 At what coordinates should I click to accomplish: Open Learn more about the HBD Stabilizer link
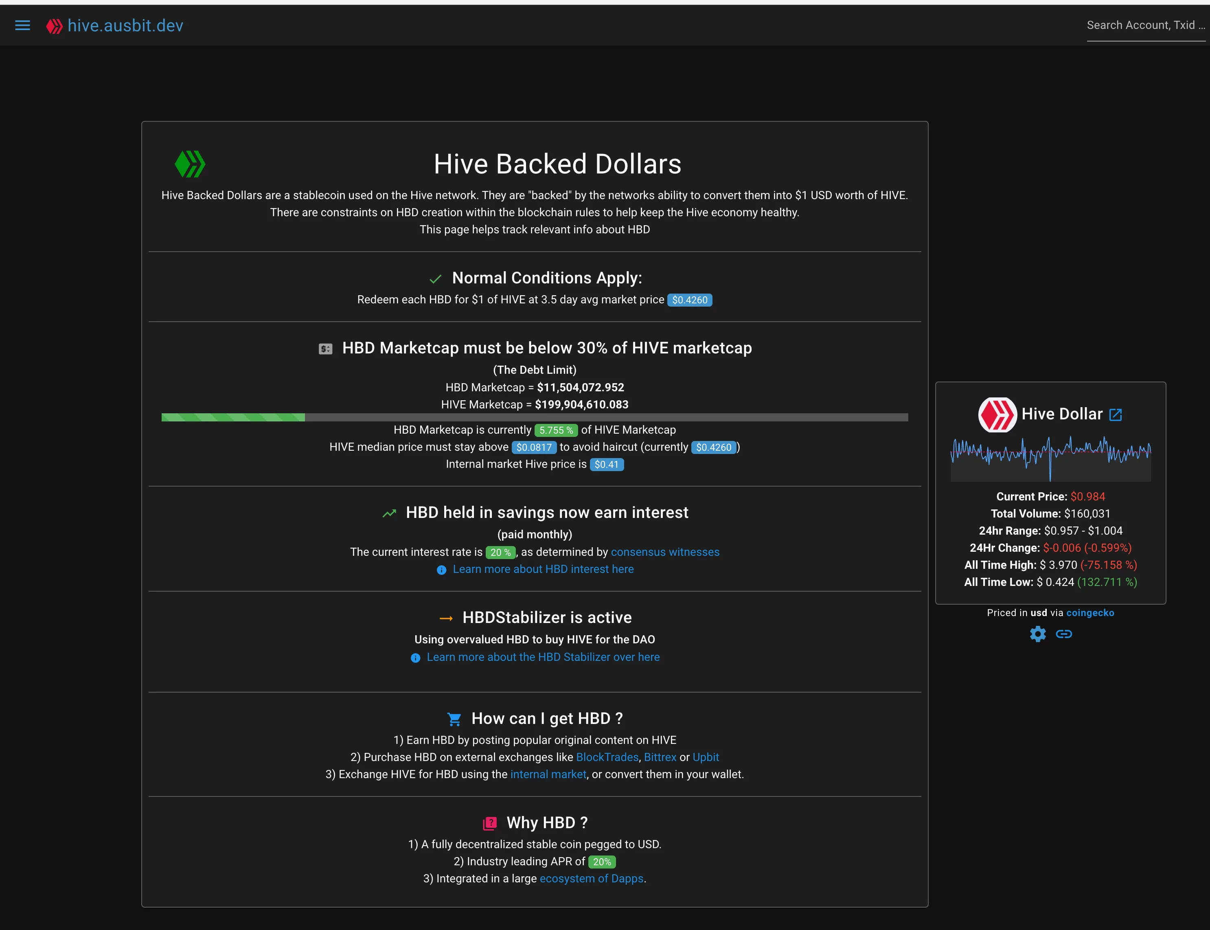click(543, 657)
